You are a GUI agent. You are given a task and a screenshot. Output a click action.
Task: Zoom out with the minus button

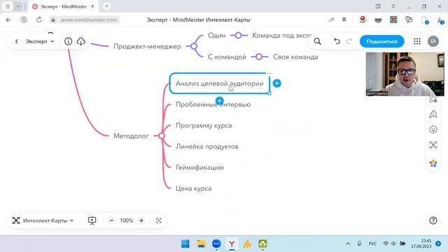[111, 220]
